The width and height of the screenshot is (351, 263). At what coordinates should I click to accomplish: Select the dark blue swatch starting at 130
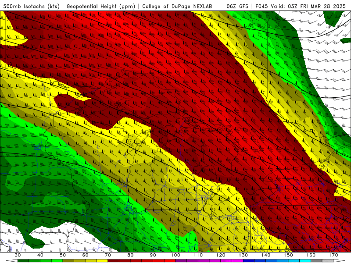point(249,261)
